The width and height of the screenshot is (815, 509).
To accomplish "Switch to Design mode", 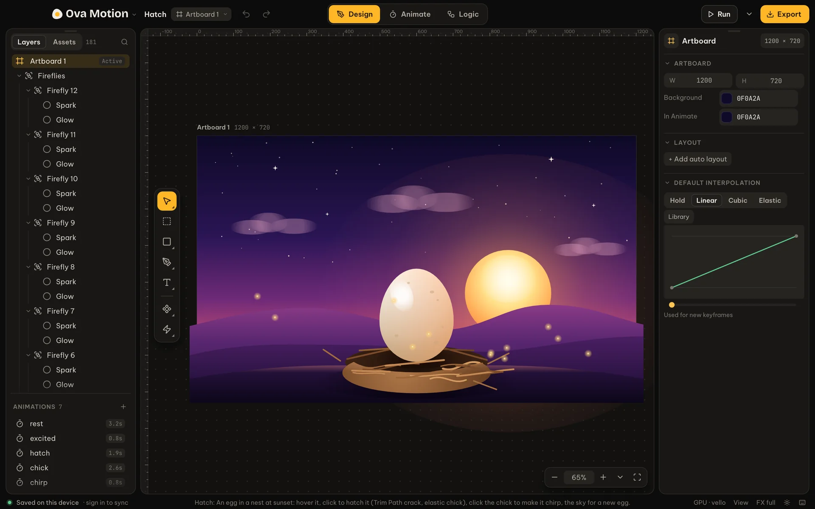I will 354,14.
